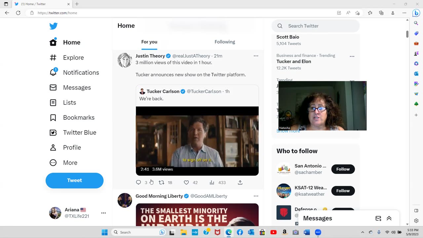This screenshot has height=238, width=423.
Task: Compose a new message in Messages drawer
Action: click(378, 218)
